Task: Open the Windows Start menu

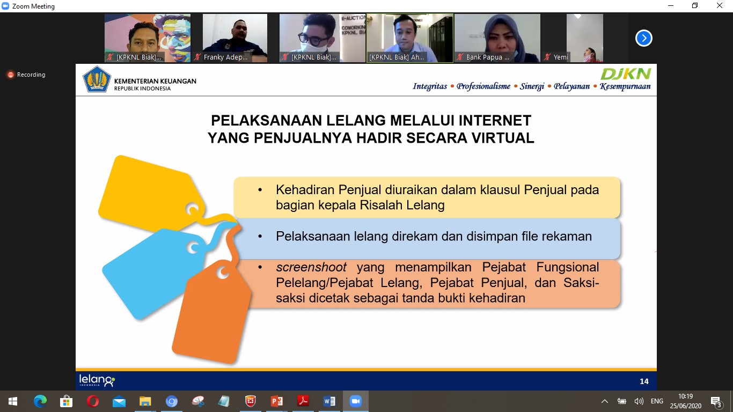Action: (x=13, y=401)
